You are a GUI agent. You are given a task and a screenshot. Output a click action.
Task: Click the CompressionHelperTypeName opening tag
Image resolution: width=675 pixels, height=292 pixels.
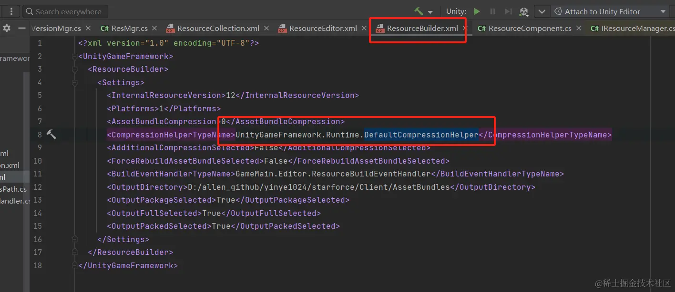pyautogui.click(x=171, y=135)
